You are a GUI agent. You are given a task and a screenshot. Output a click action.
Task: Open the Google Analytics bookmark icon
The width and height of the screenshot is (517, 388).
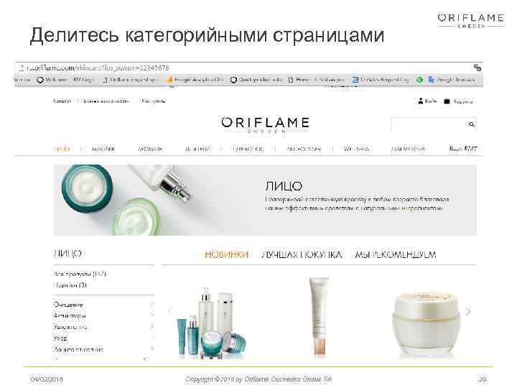169,80
